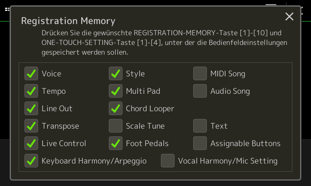Click the Assignable Buttons label text
Viewport: 311px width, 186px height.
point(245,143)
